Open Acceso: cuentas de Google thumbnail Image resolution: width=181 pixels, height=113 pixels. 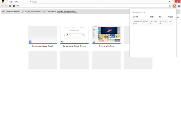pyautogui.click(x=43, y=35)
